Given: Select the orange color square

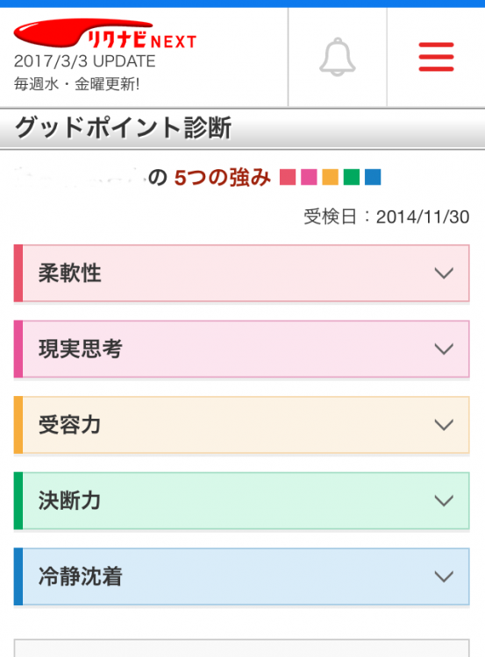Looking at the screenshot, I should pos(330,177).
